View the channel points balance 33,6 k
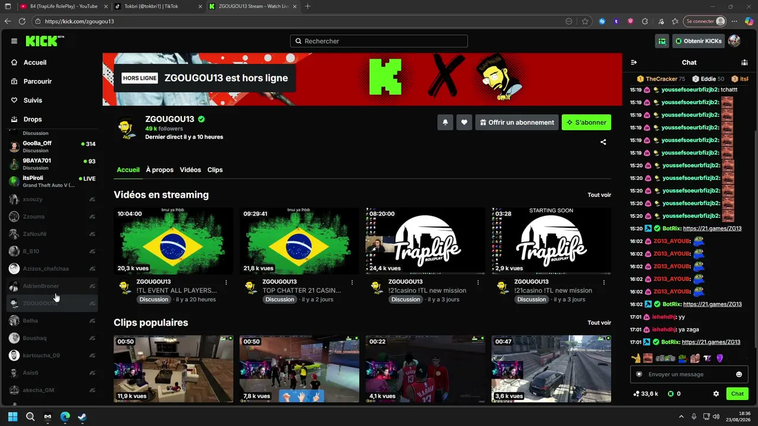The image size is (758, 426). (x=645, y=393)
